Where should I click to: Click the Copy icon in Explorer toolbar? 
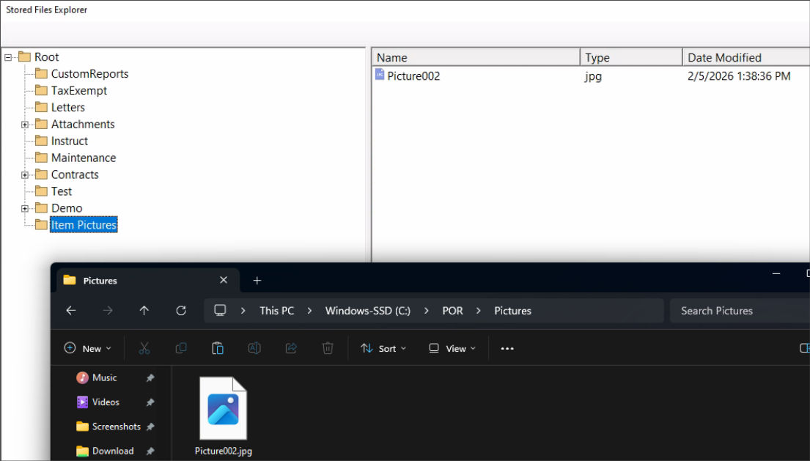(x=181, y=348)
